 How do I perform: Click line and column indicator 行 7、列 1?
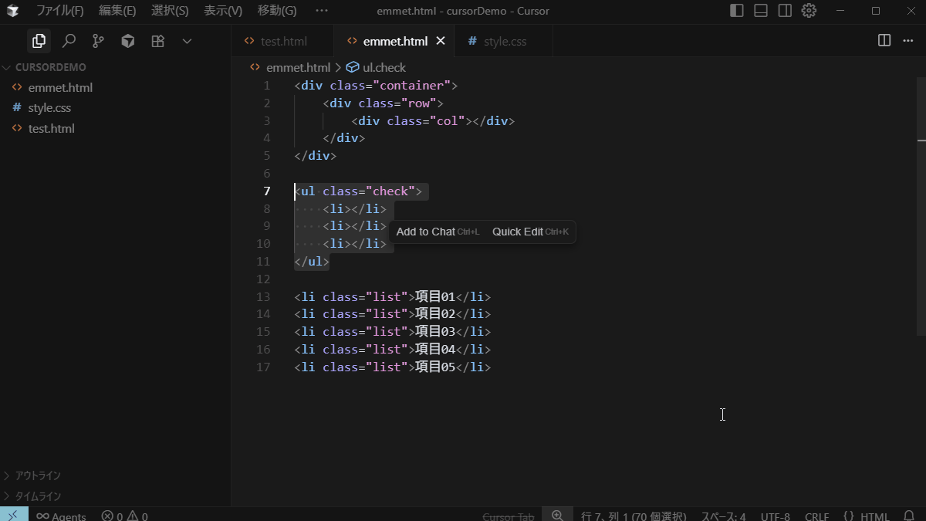(x=634, y=516)
